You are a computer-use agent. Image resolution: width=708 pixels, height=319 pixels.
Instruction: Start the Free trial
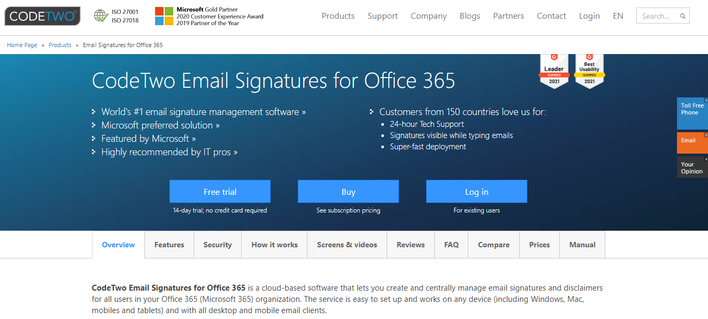(x=220, y=192)
